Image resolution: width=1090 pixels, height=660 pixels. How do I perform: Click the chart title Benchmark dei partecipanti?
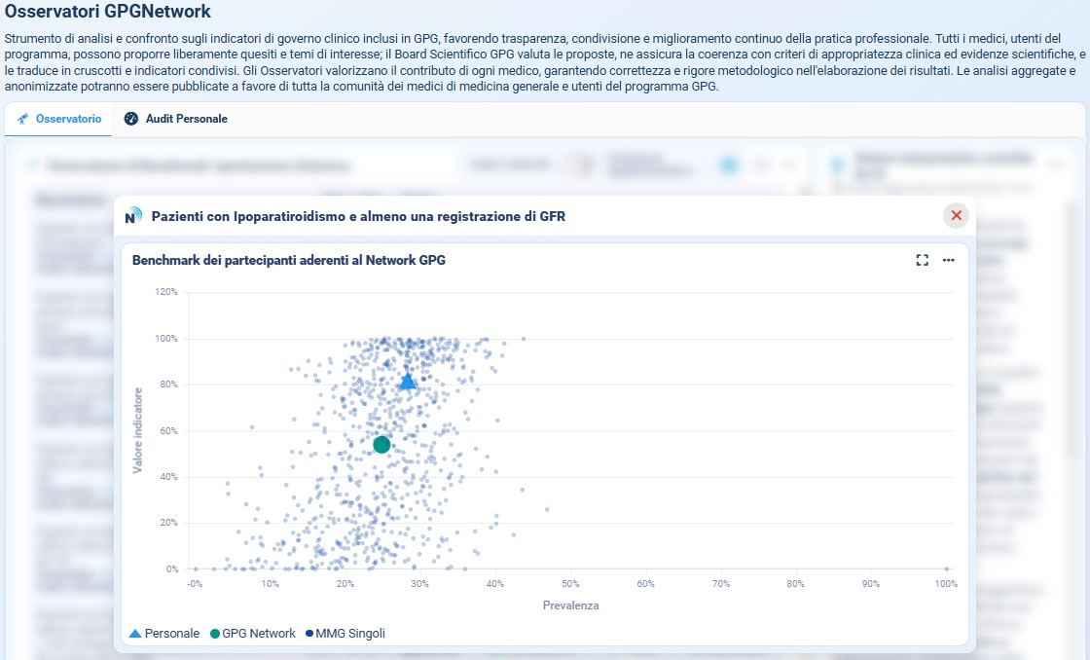[288, 260]
